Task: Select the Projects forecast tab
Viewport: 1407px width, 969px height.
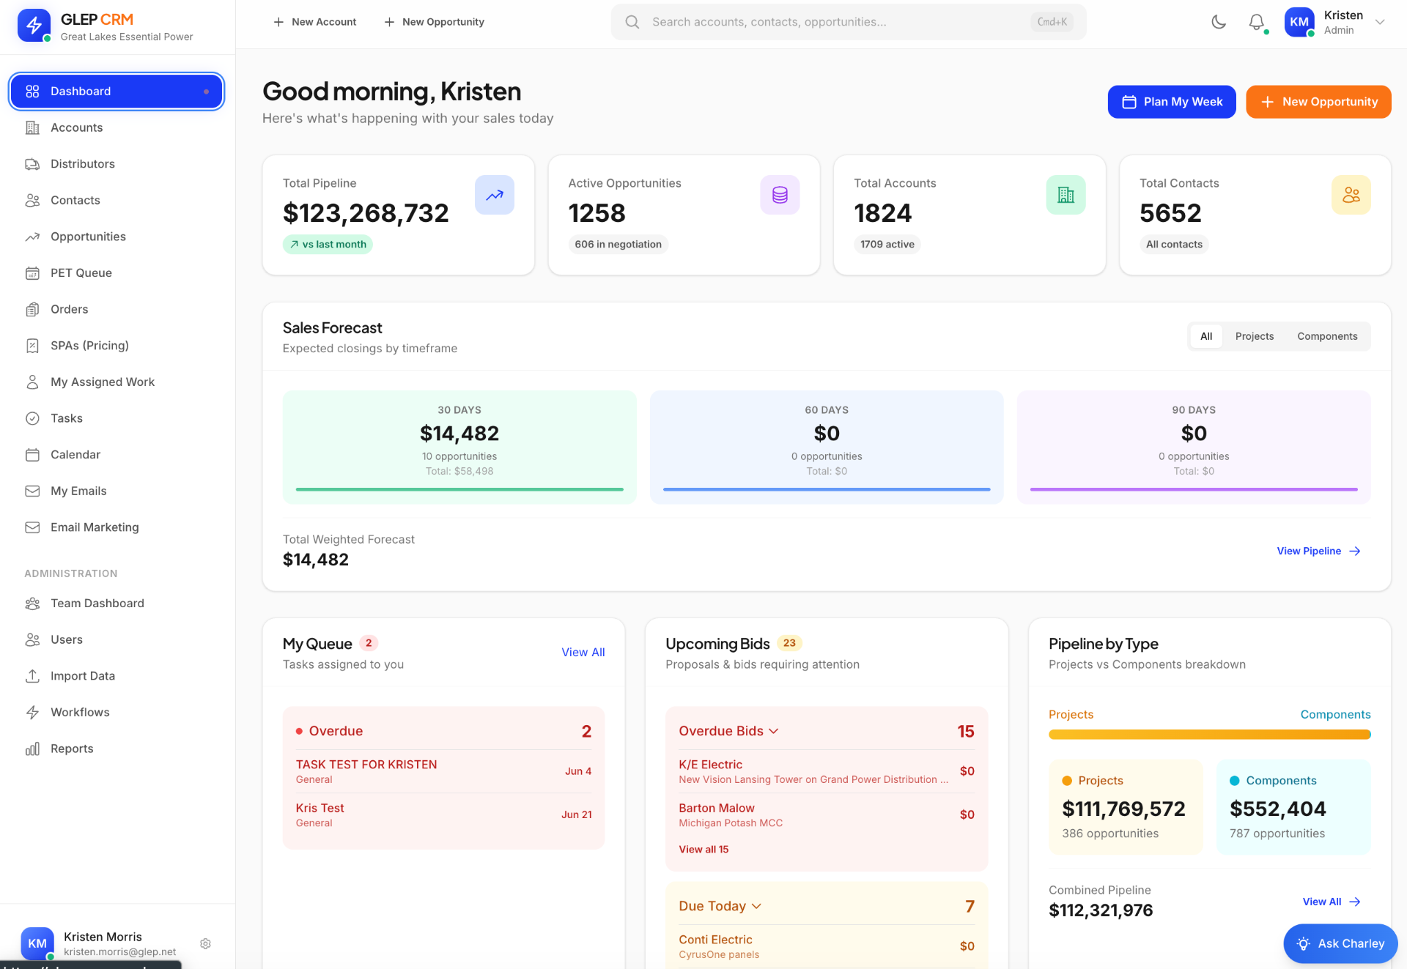Action: click(1255, 336)
